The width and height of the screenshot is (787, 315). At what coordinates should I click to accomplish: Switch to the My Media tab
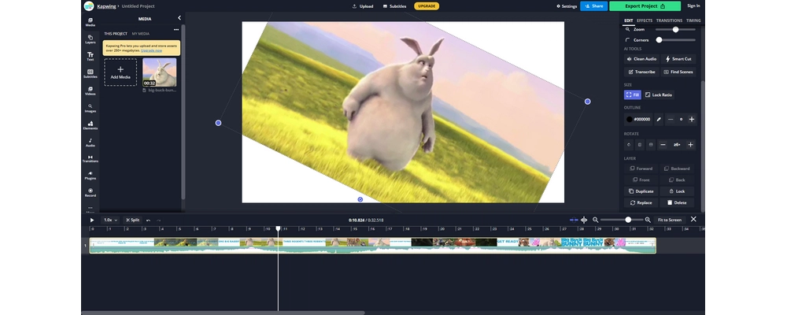pos(141,34)
